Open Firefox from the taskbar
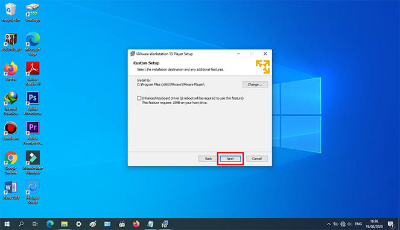This screenshot has height=230, width=400. (x=136, y=224)
